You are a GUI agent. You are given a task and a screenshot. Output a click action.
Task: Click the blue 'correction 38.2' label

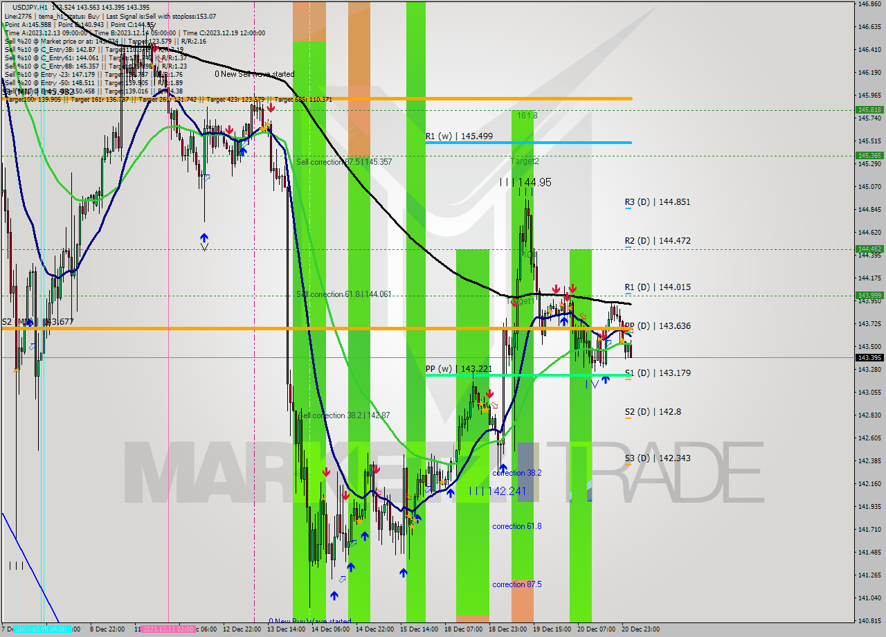point(516,473)
